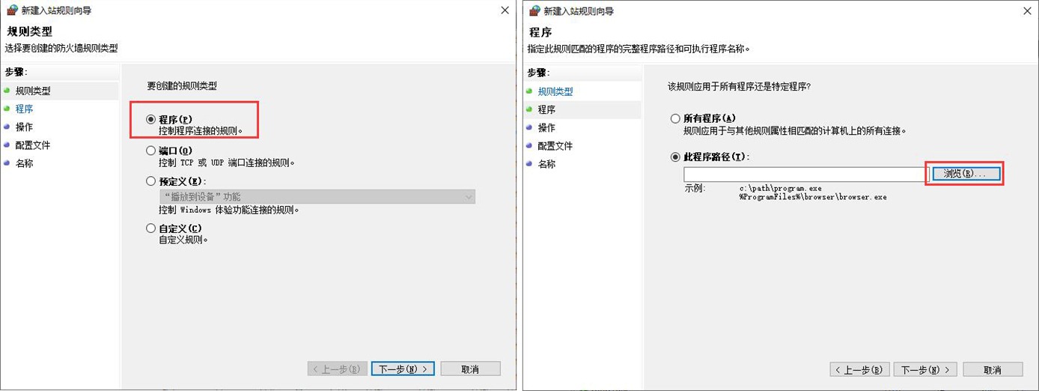Click 下一步(N) in the 程序 dialog

[x=926, y=370]
